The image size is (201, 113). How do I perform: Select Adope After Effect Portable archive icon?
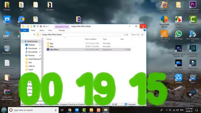7,94
